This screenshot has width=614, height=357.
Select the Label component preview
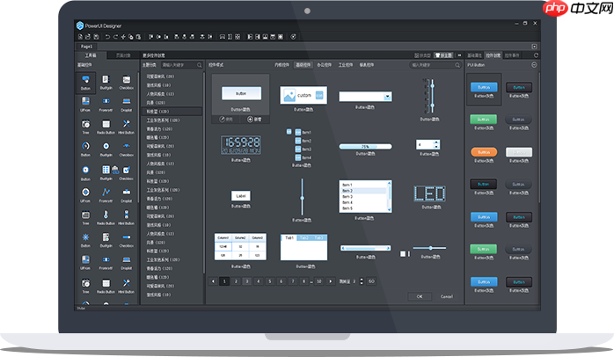click(241, 196)
